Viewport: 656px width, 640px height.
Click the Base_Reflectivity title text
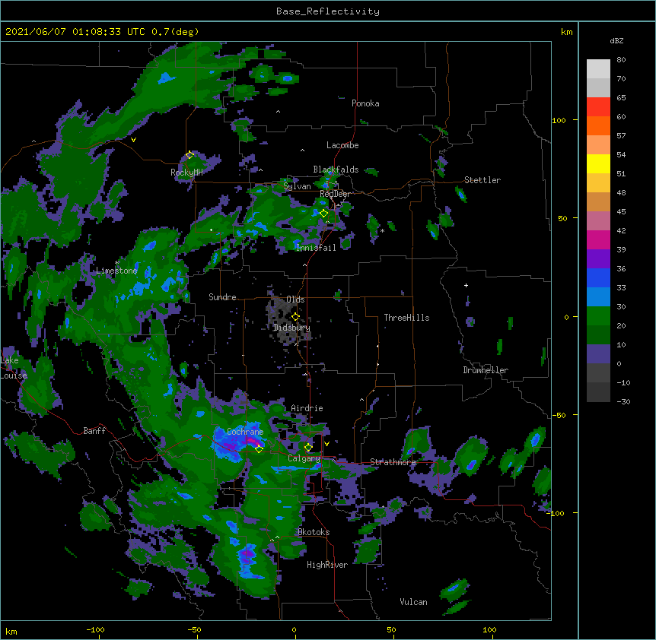pyautogui.click(x=328, y=11)
